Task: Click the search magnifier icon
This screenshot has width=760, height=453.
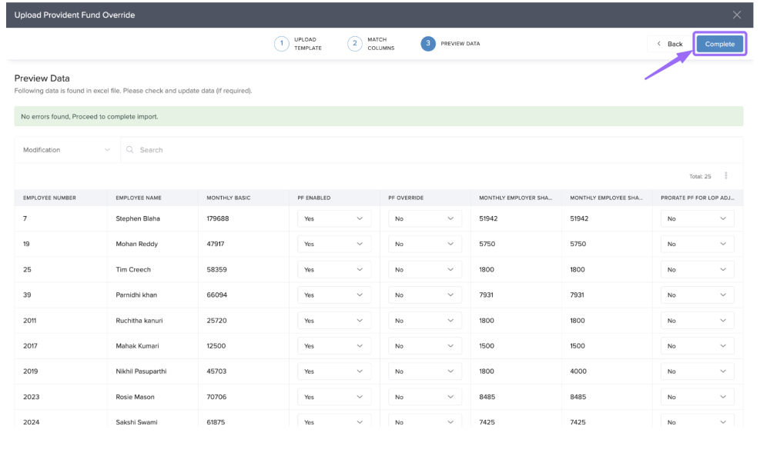Action: (x=130, y=150)
